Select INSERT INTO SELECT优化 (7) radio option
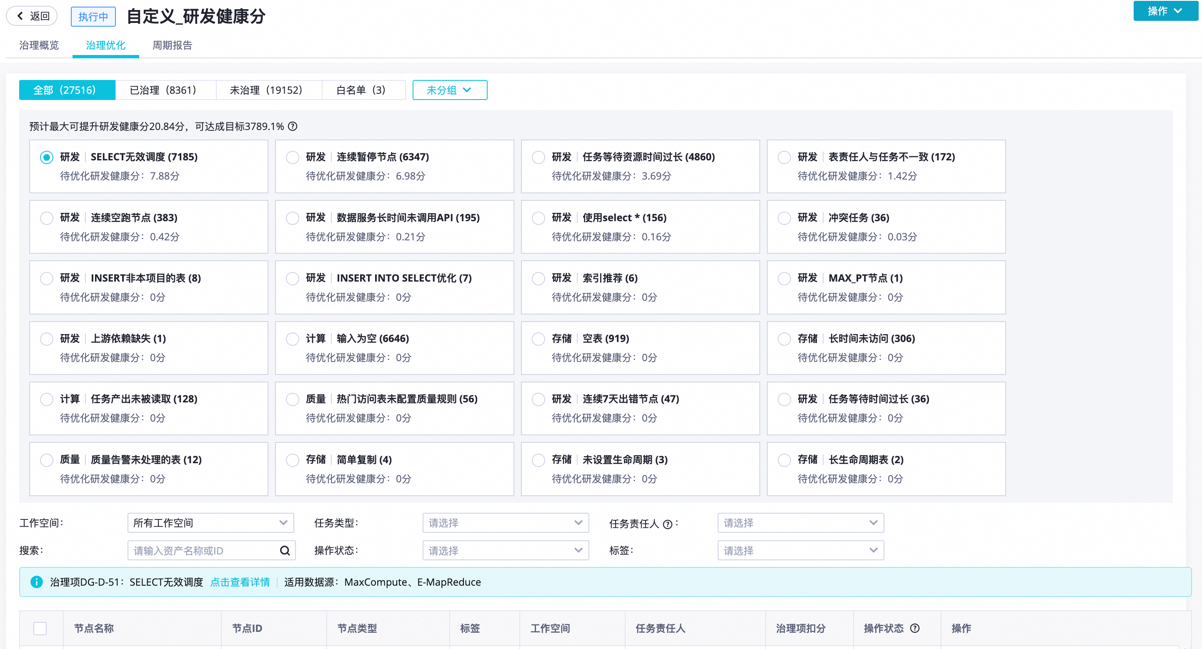This screenshot has width=1202, height=649. tap(292, 278)
